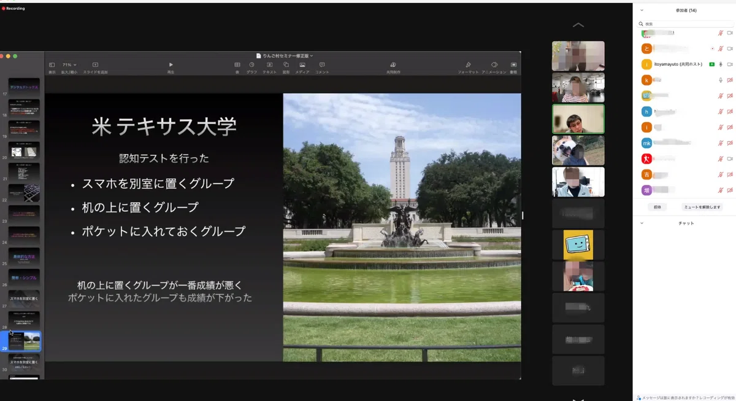Select slide 17 thumbnail デジタルデトックス
Image resolution: width=736 pixels, height=401 pixels.
point(24,87)
